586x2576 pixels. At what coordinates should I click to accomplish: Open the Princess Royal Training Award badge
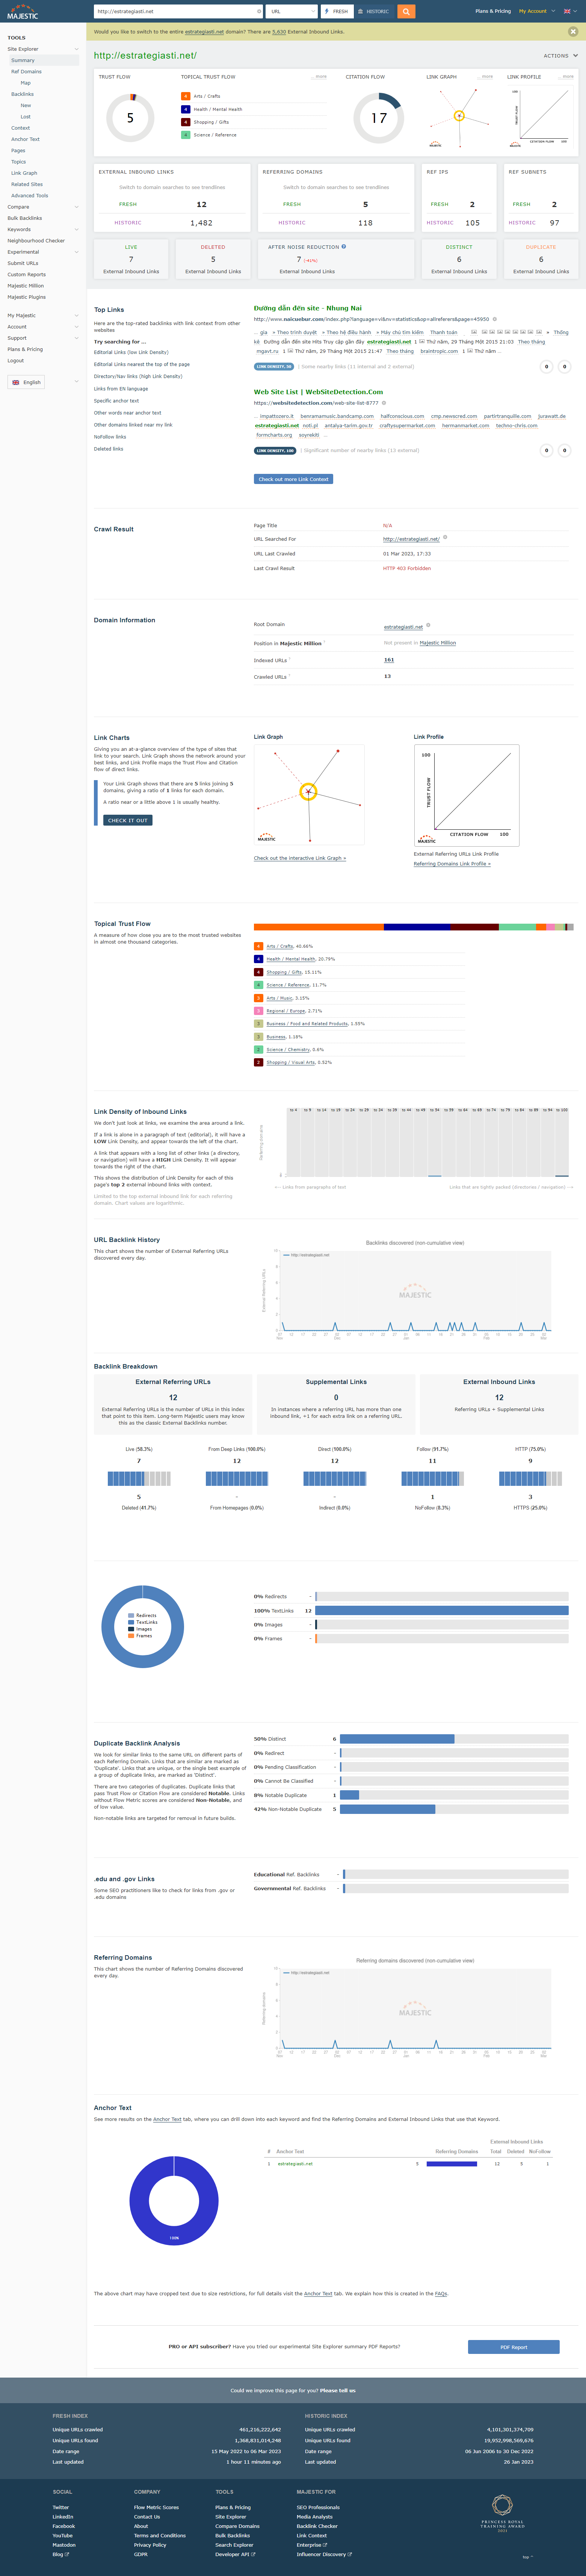(502, 2512)
